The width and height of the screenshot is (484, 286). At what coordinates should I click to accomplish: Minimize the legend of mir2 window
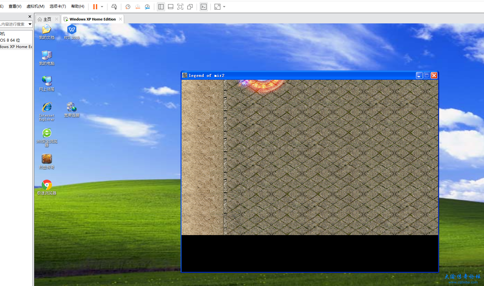[419, 75]
